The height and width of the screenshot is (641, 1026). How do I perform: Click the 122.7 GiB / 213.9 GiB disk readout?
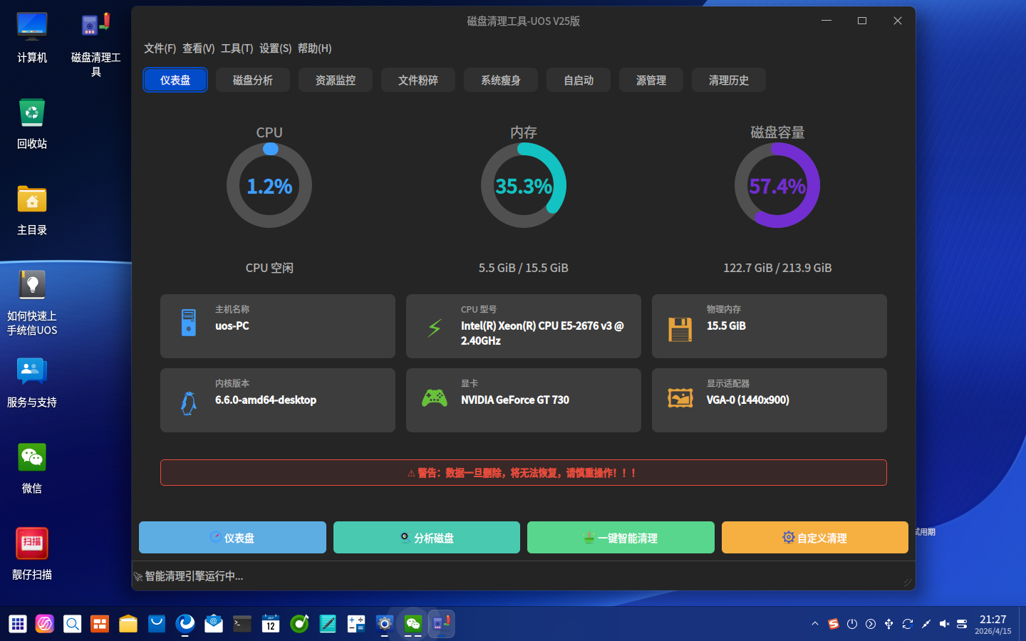(x=777, y=268)
